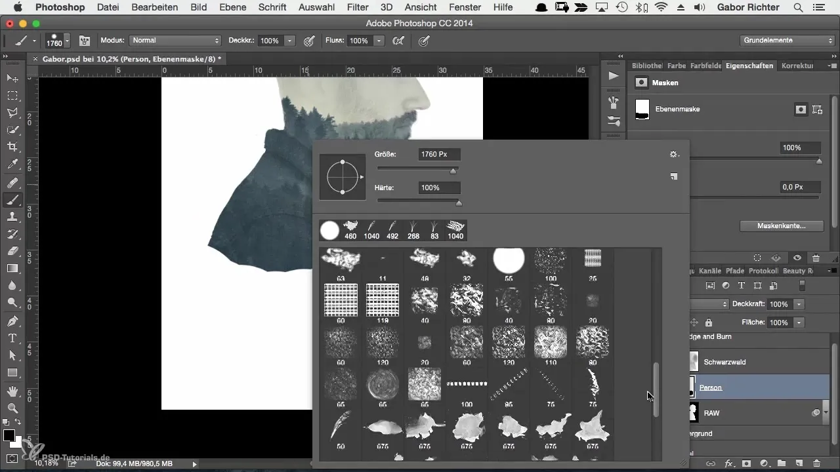Select the pixel mask button
The image size is (840, 472).
pyautogui.click(x=800, y=109)
